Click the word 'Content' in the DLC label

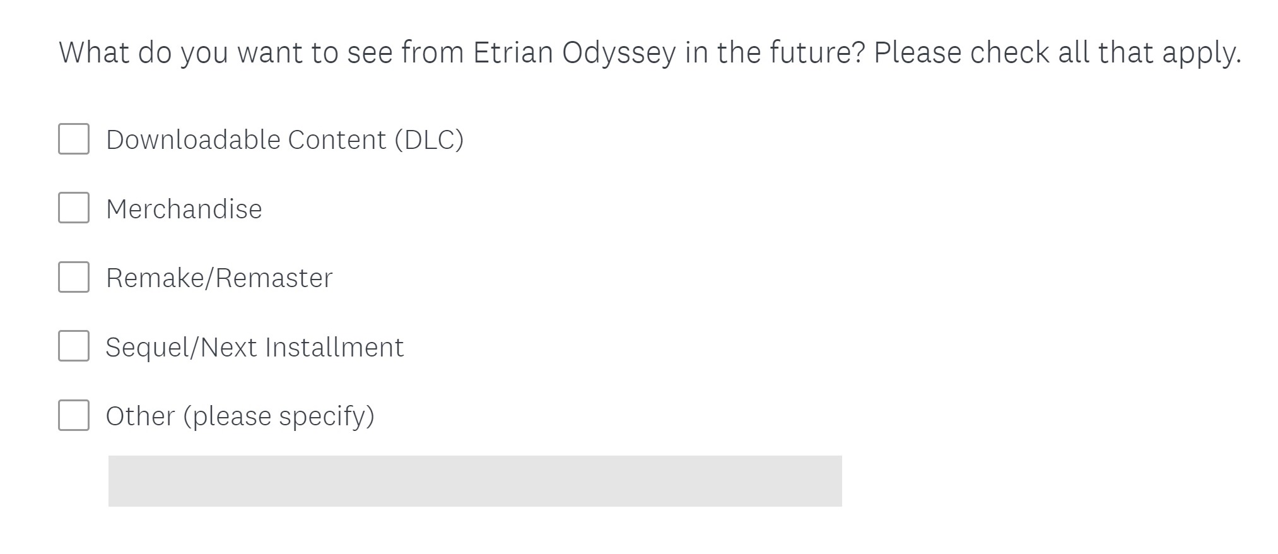[x=337, y=139]
